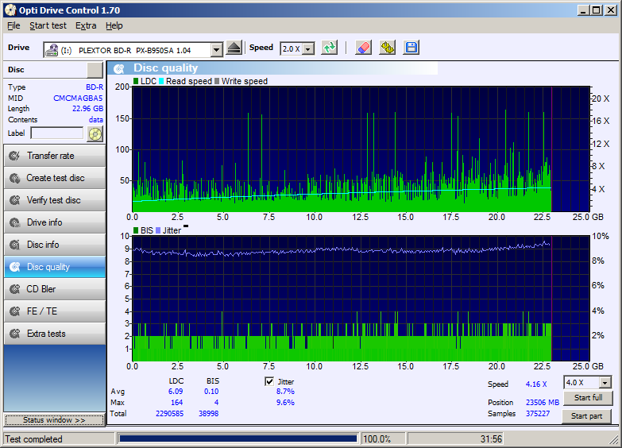
Task: Click the Samples value 375227
Action: coord(538,414)
